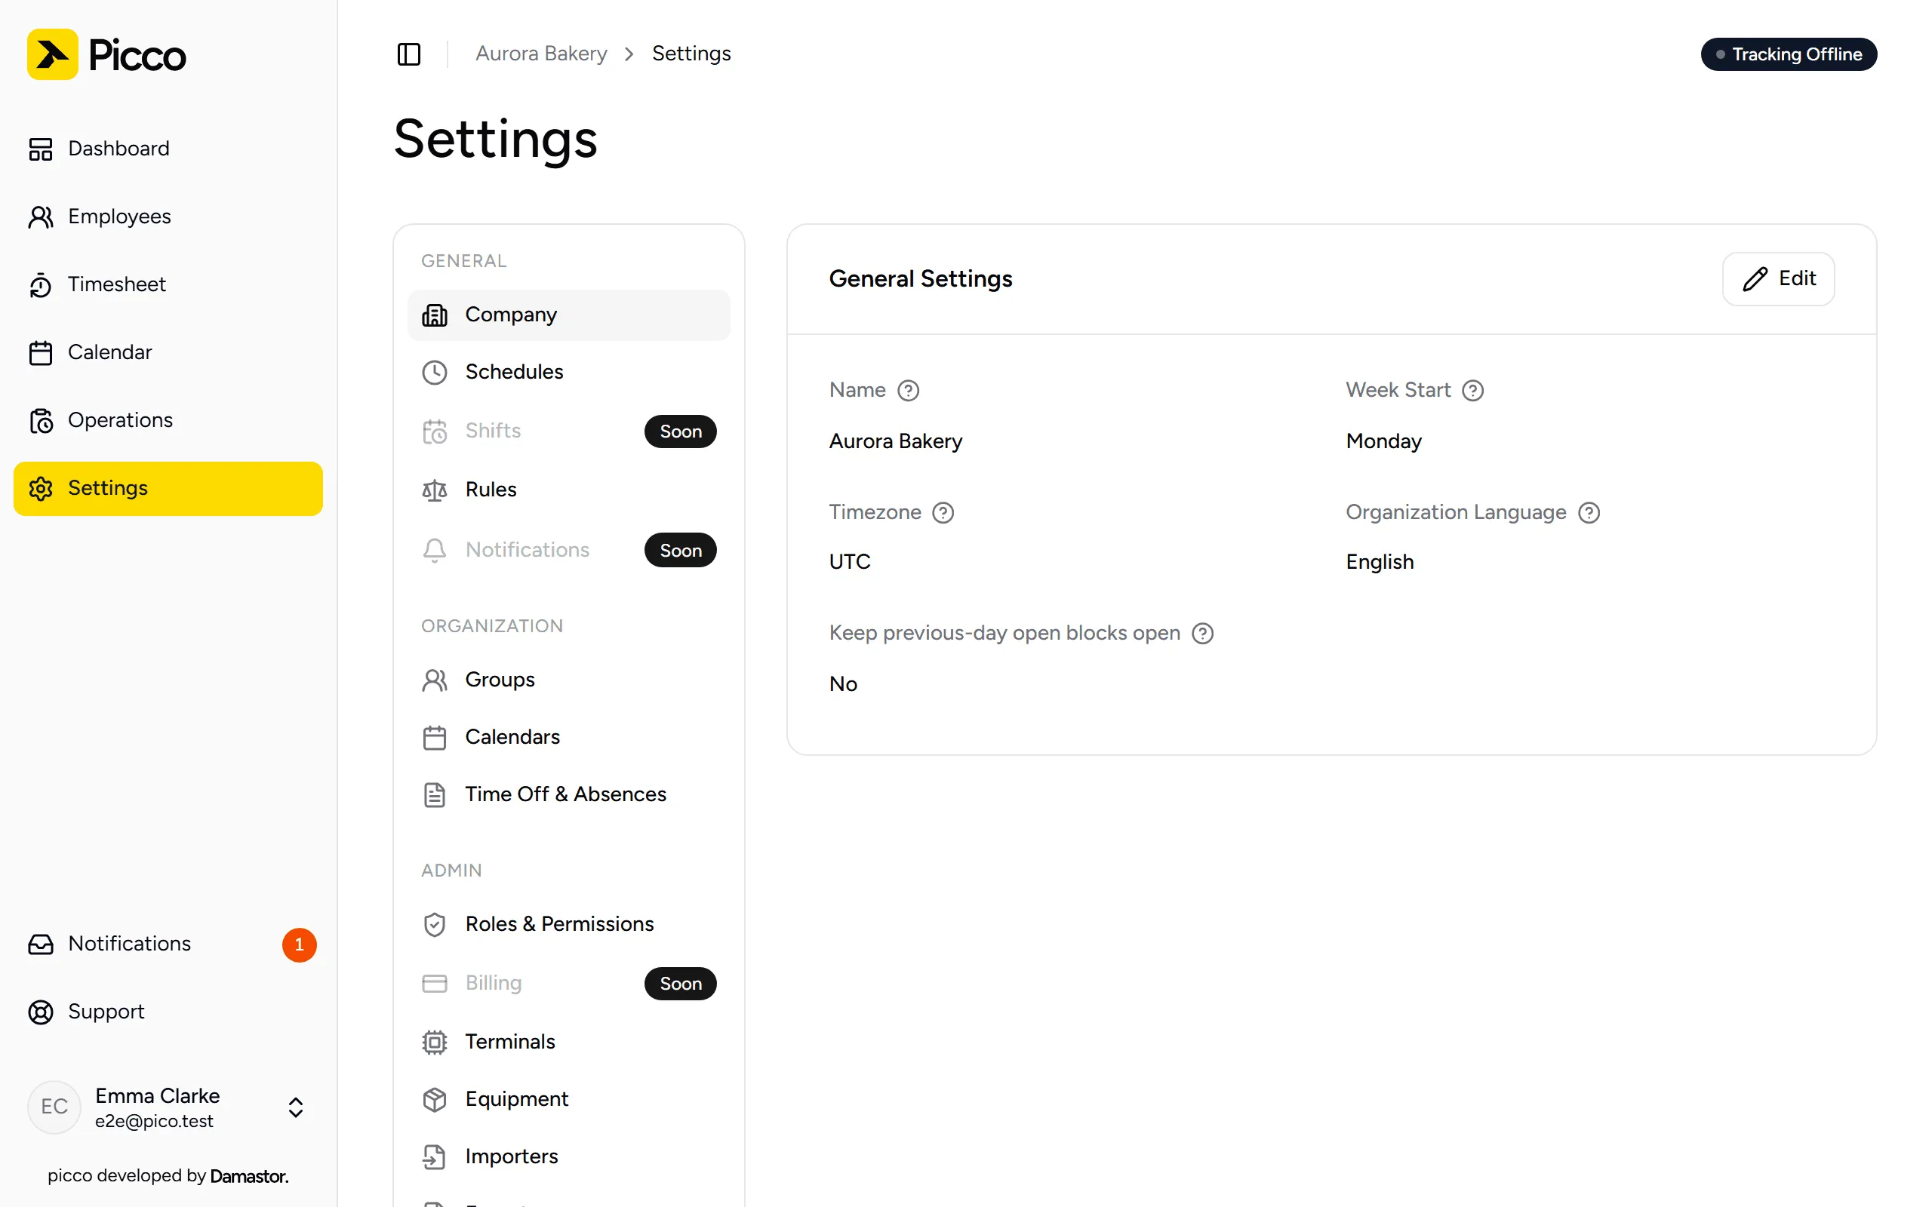Click the Soon badge next to Shifts
1932x1207 pixels.
(680, 431)
